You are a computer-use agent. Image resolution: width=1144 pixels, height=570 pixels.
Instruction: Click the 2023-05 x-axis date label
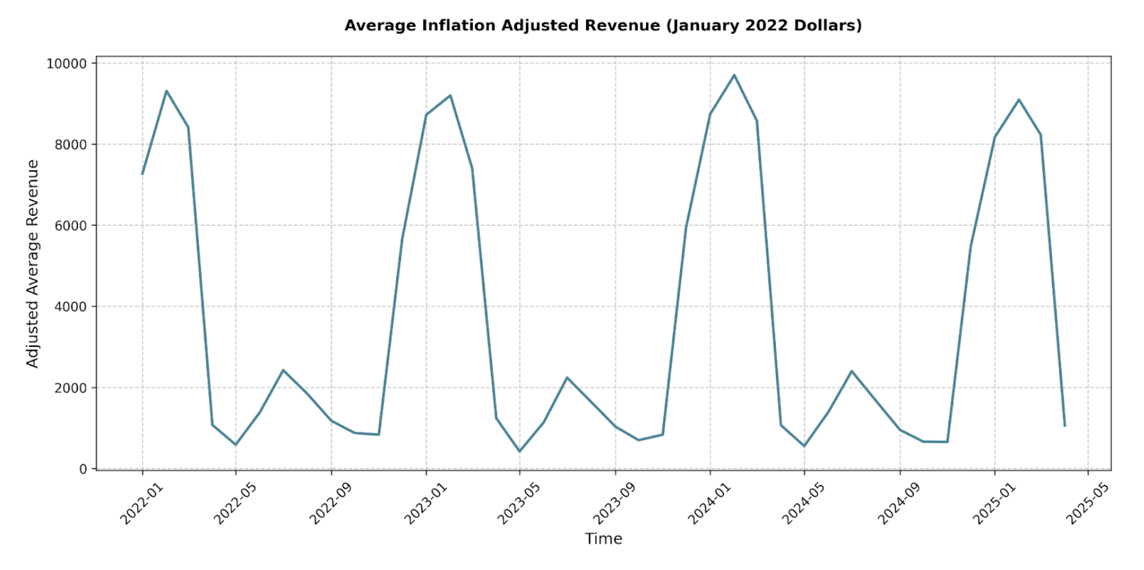click(519, 504)
